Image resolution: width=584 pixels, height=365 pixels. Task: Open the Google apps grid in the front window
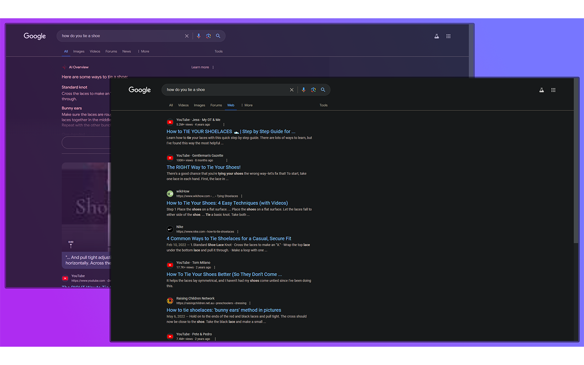coord(553,90)
